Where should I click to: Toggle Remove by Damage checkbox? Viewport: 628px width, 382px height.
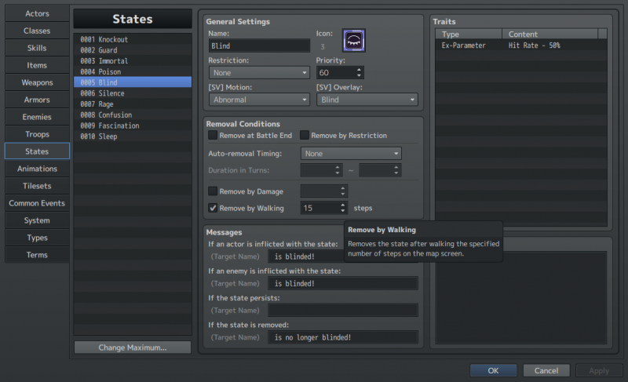[x=213, y=191]
